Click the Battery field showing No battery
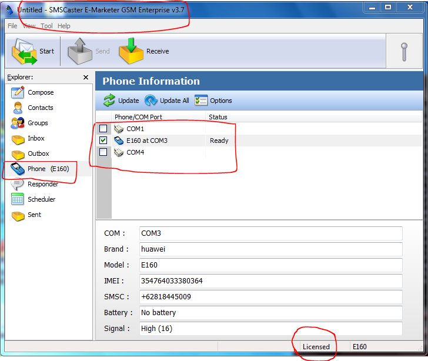Viewport: 428px width, 361px height. [x=271, y=313]
